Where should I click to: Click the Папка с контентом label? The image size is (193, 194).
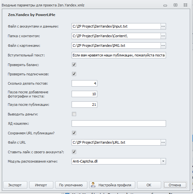coord(24,36)
